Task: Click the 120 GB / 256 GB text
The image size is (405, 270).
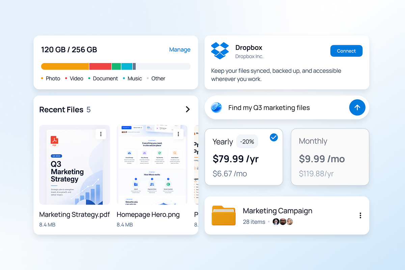Action: (x=69, y=50)
